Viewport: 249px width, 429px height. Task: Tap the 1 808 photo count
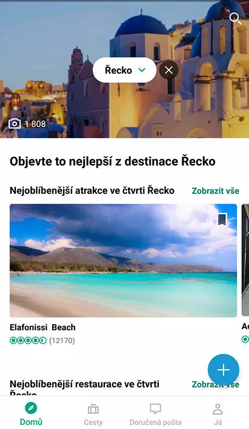click(x=35, y=124)
